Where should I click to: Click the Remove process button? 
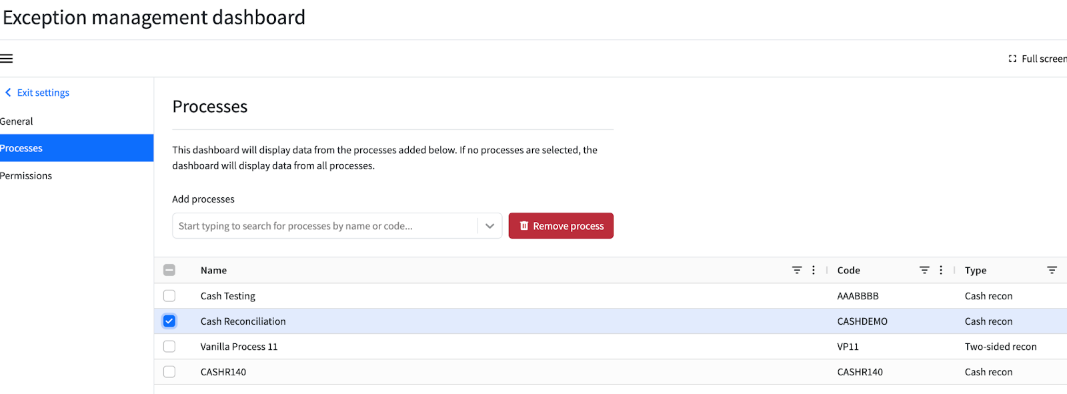tap(561, 226)
